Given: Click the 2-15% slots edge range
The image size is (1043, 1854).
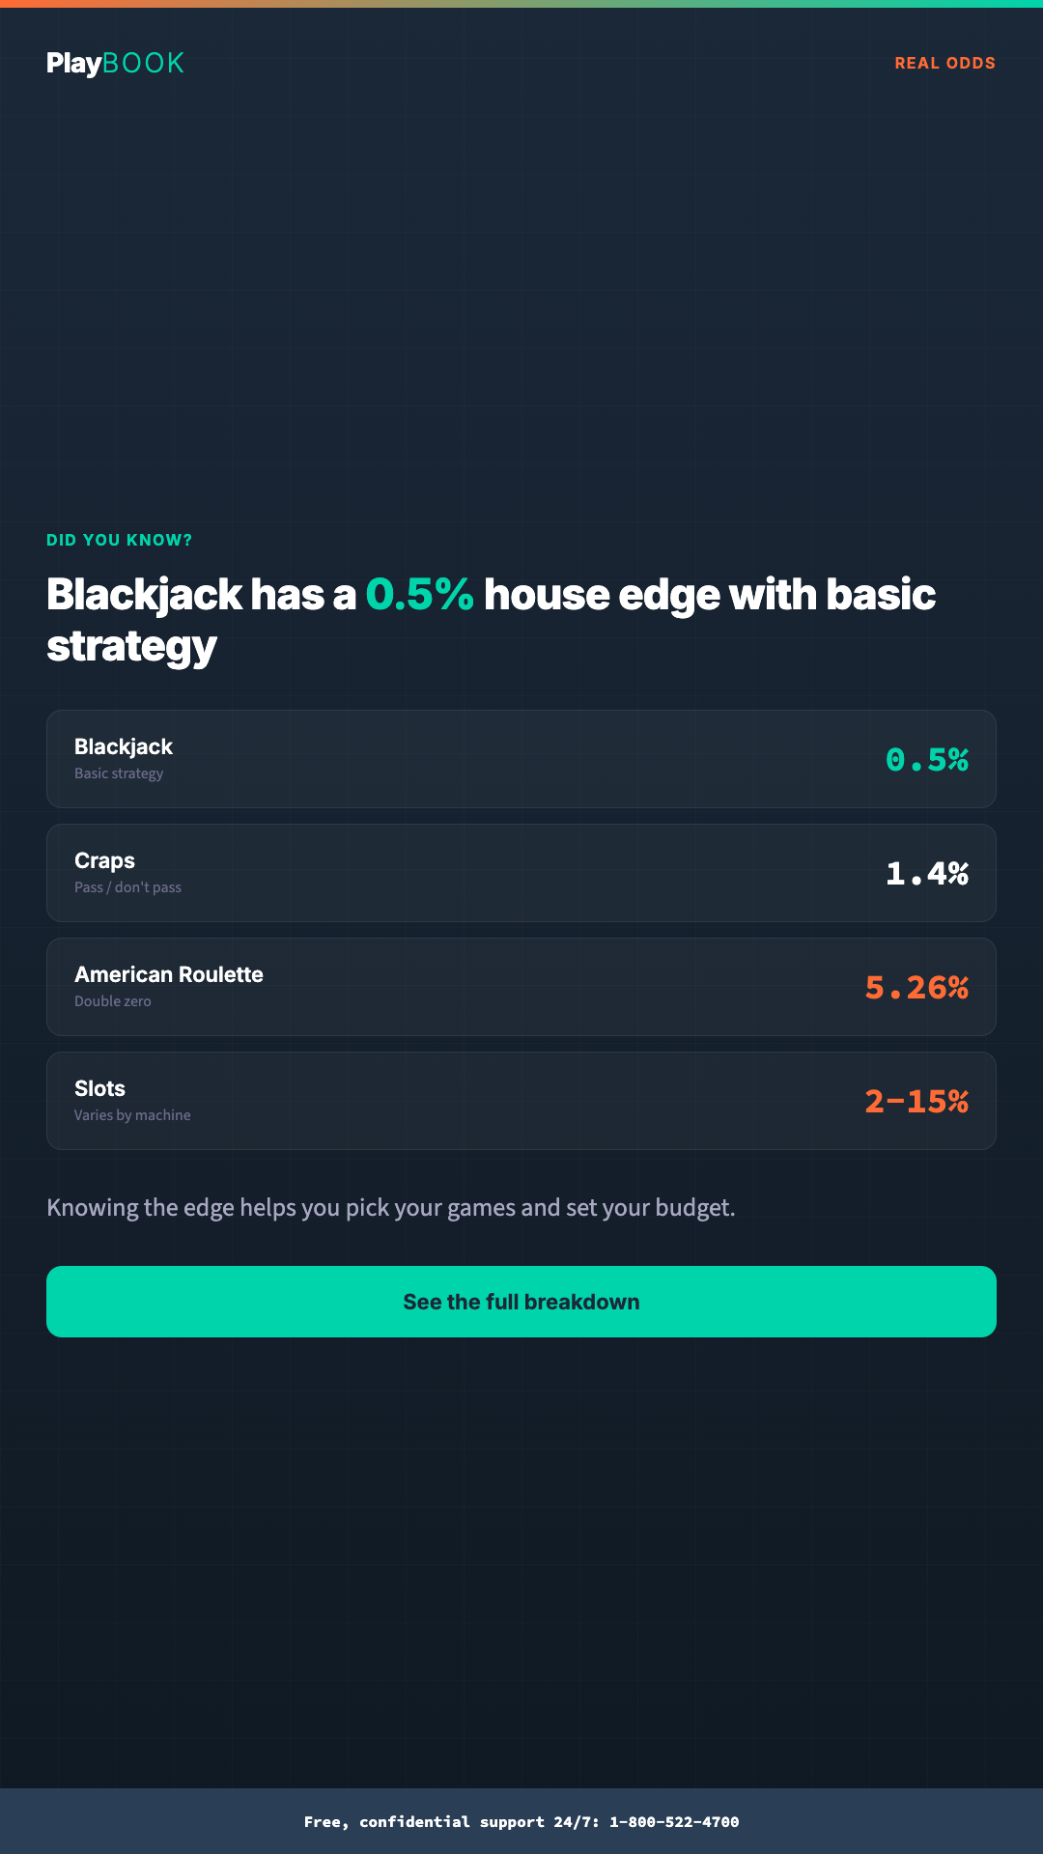Looking at the screenshot, I should [x=917, y=1102].
